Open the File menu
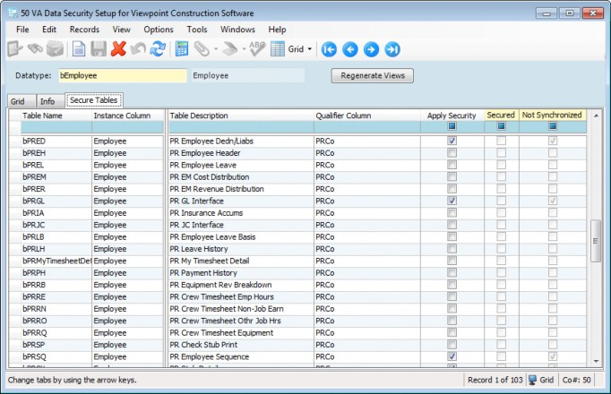 click(x=22, y=30)
